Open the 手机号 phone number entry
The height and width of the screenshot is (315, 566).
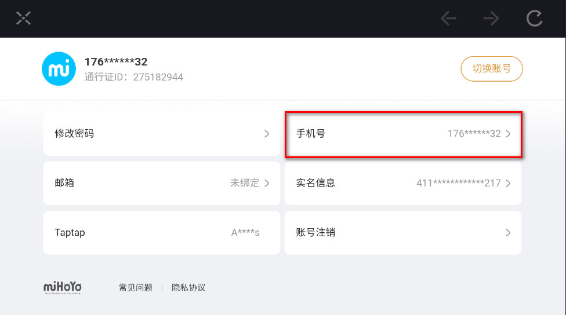[403, 134]
